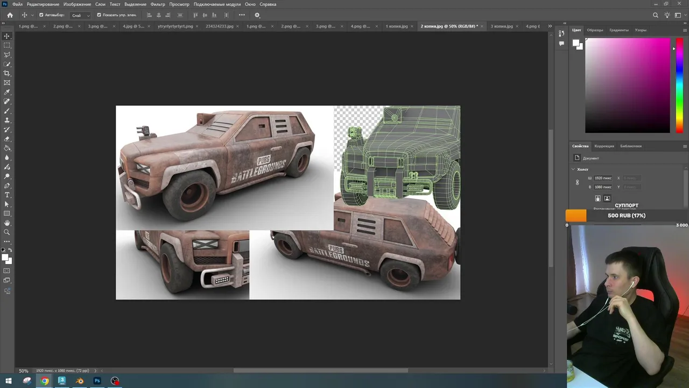This screenshot has width=689, height=388.
Task: Select the Crop tool
Action: (x=7, y=73)
